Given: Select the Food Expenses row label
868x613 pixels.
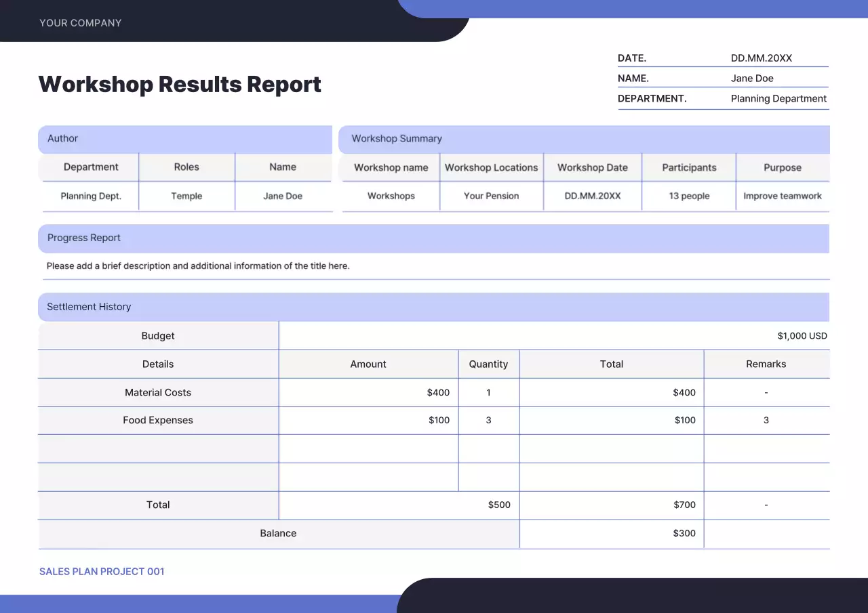Looking at the screenshot, I should pyautogui.click(x=158, y=421).
